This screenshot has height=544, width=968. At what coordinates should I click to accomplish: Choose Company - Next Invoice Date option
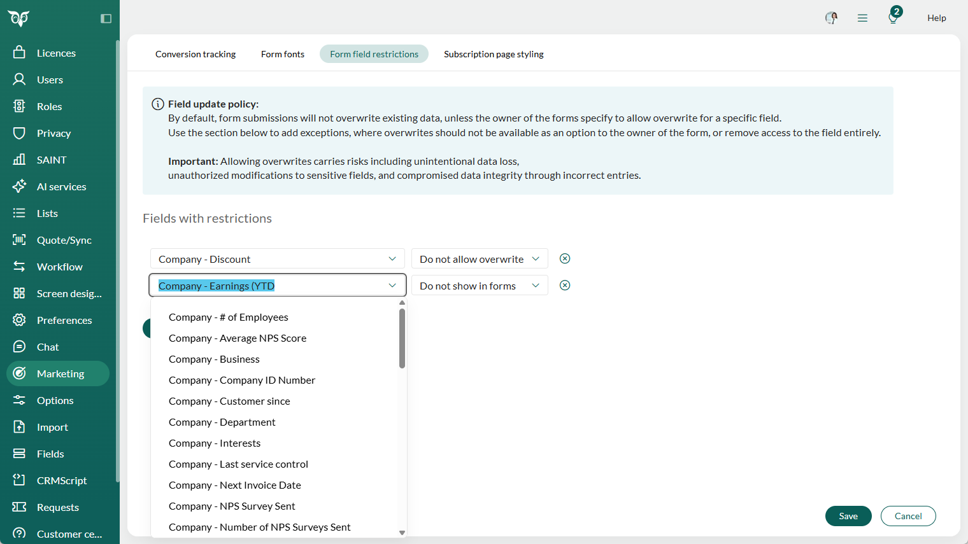(x=274, y=485)
